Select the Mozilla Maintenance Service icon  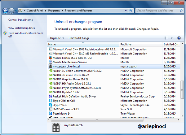[x=51, y=62]
